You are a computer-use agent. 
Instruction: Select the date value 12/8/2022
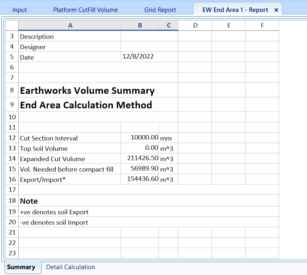(149, 57)
